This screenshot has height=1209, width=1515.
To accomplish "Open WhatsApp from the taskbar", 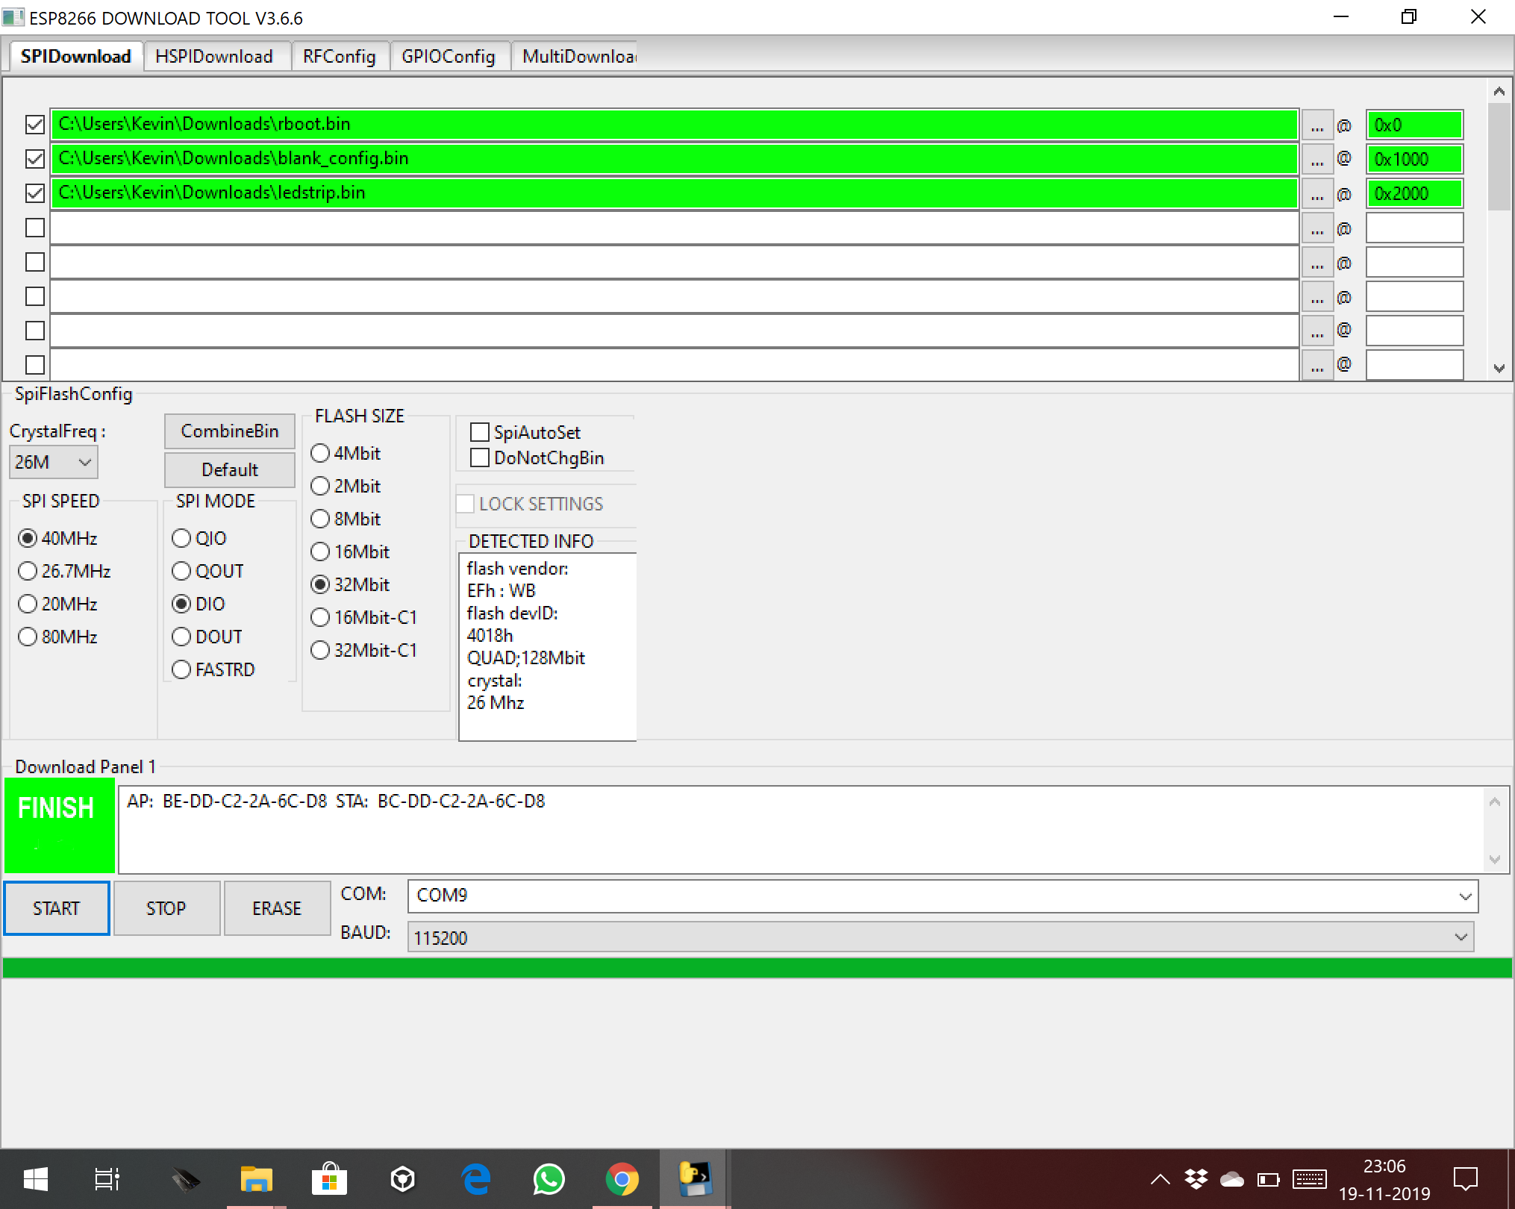I will pyautogui.click(x=549, y=1180).
